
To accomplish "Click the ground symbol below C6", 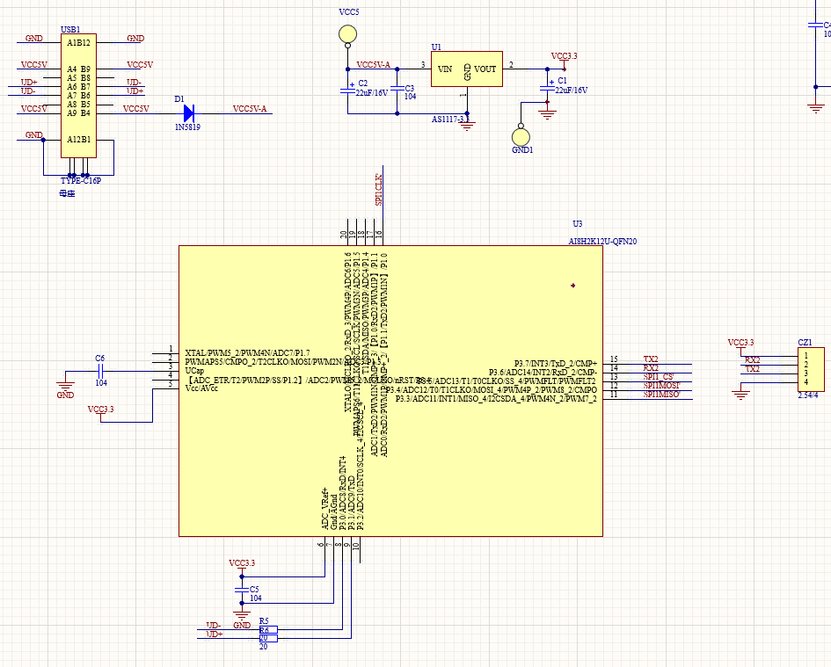I will (65, 385).
